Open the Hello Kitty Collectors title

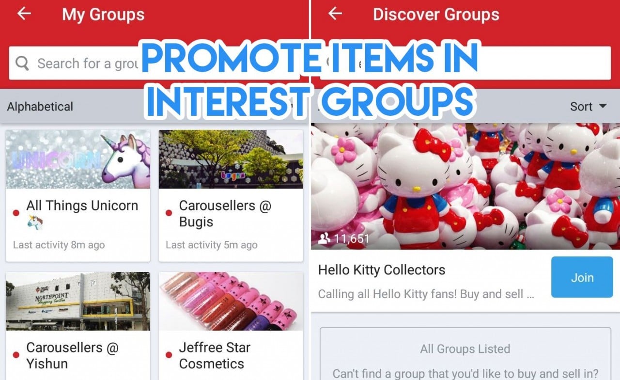click(x=381, y=270)
